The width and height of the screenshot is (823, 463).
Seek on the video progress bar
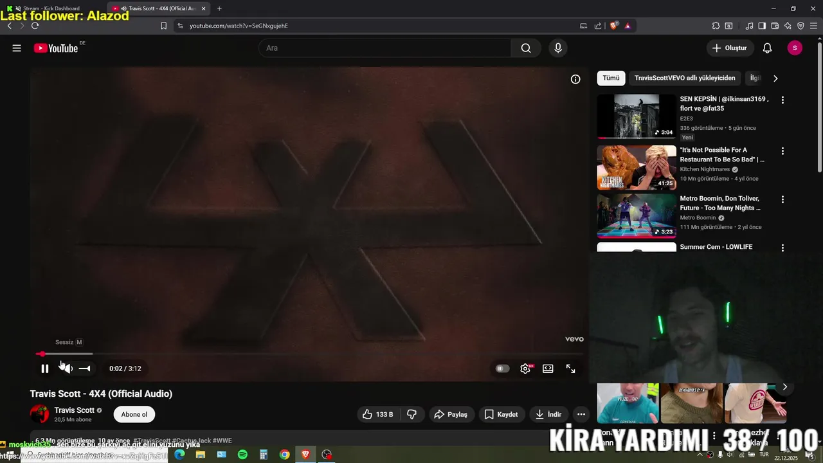(x=309, y=354)
